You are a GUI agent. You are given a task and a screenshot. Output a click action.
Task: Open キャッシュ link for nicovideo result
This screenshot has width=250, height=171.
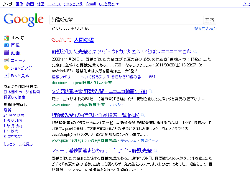[116, 105]
